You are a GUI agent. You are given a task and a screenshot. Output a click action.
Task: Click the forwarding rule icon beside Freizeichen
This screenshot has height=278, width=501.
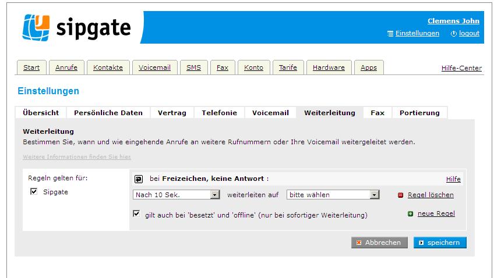(139, 179)
